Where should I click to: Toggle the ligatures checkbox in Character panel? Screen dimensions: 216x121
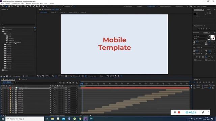pos(195,60)
